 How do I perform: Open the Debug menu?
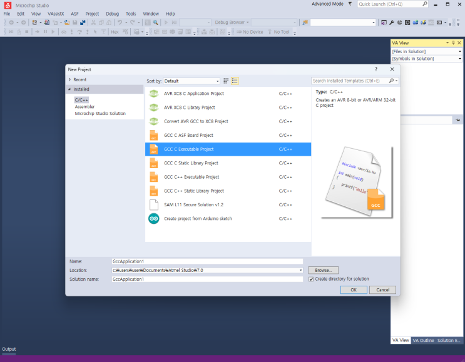(113, 14)
